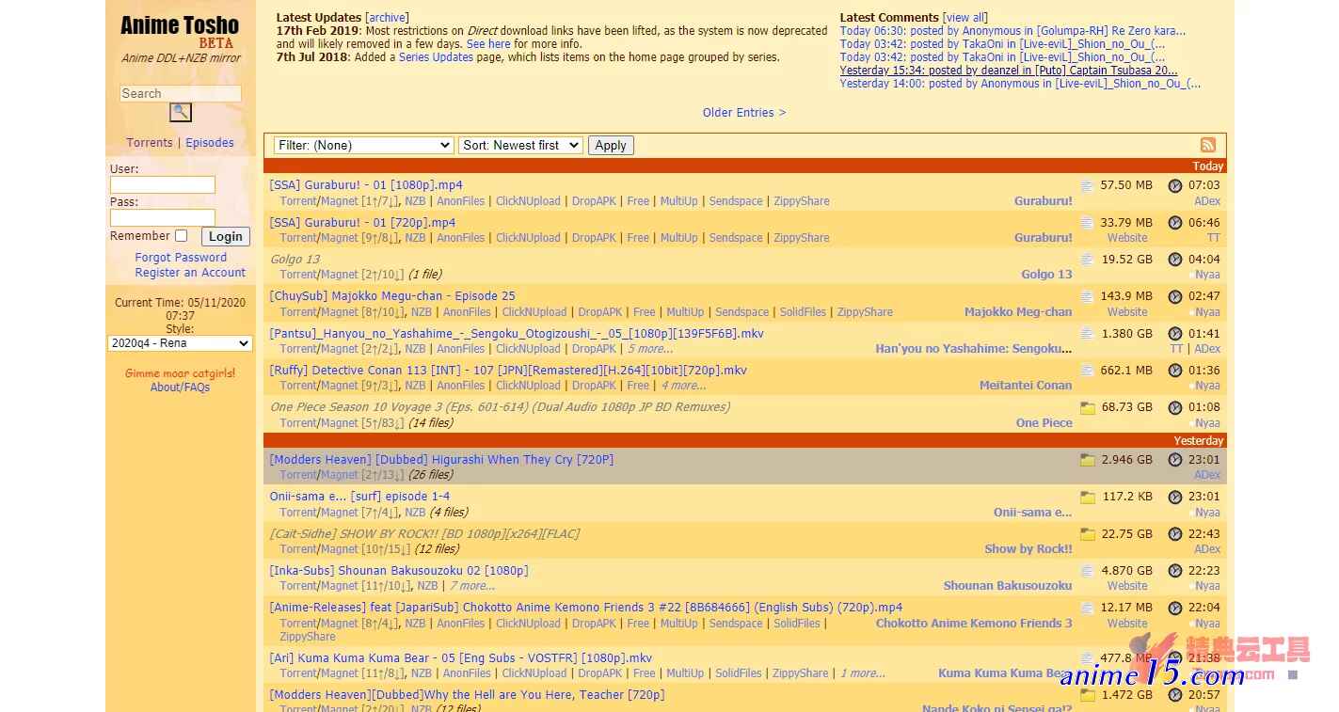Open Show by Rock!! series link
This screenshot has width=1339, height=712.
coord(1028,549)
